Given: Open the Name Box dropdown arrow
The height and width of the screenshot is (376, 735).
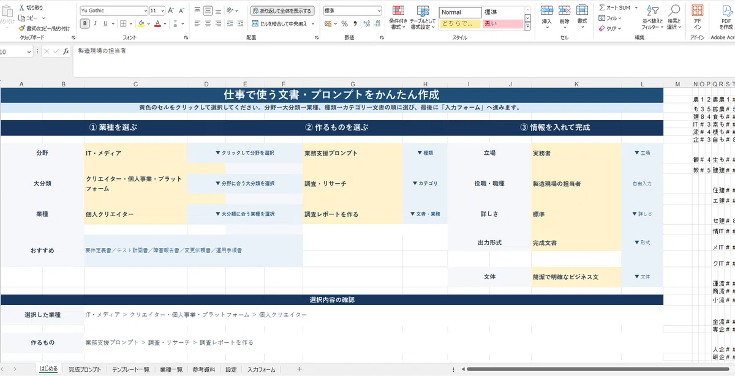Looking at the screenshot, I should pos(29,52).
